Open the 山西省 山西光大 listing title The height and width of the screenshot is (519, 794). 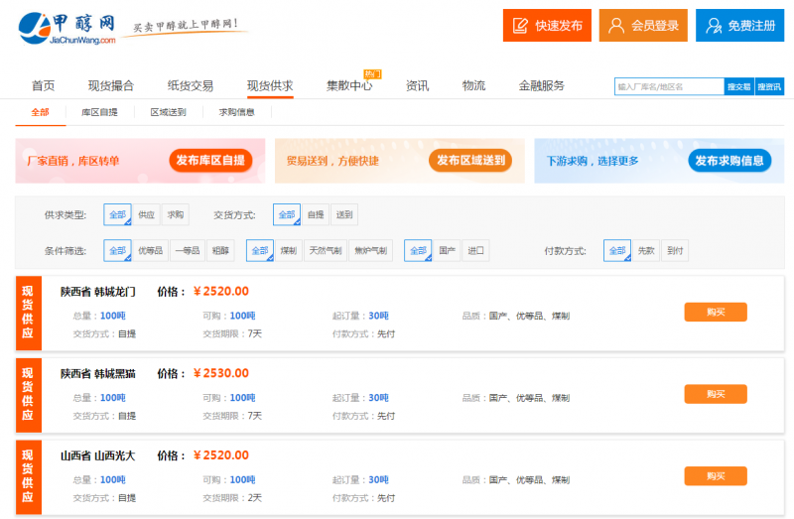tap(97, 455)
